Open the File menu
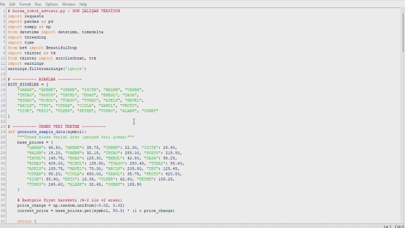 (2, 4)
